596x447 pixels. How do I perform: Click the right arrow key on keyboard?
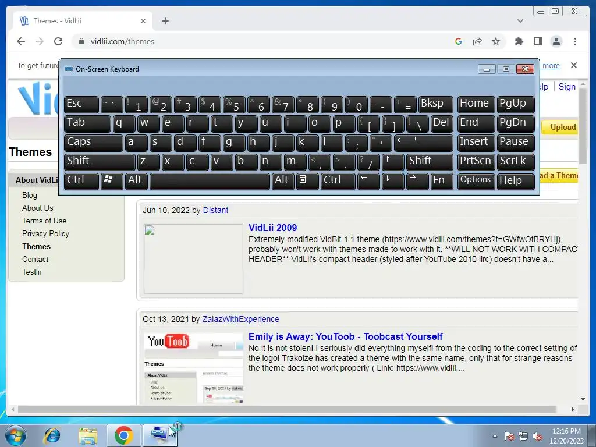[417, 180]
